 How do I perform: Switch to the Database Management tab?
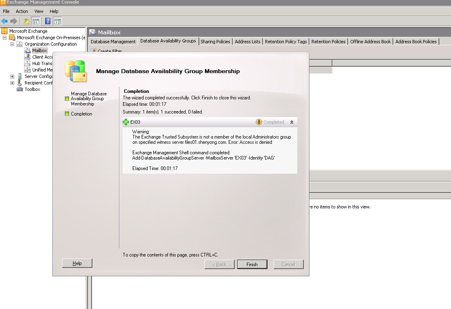(113, 42)
